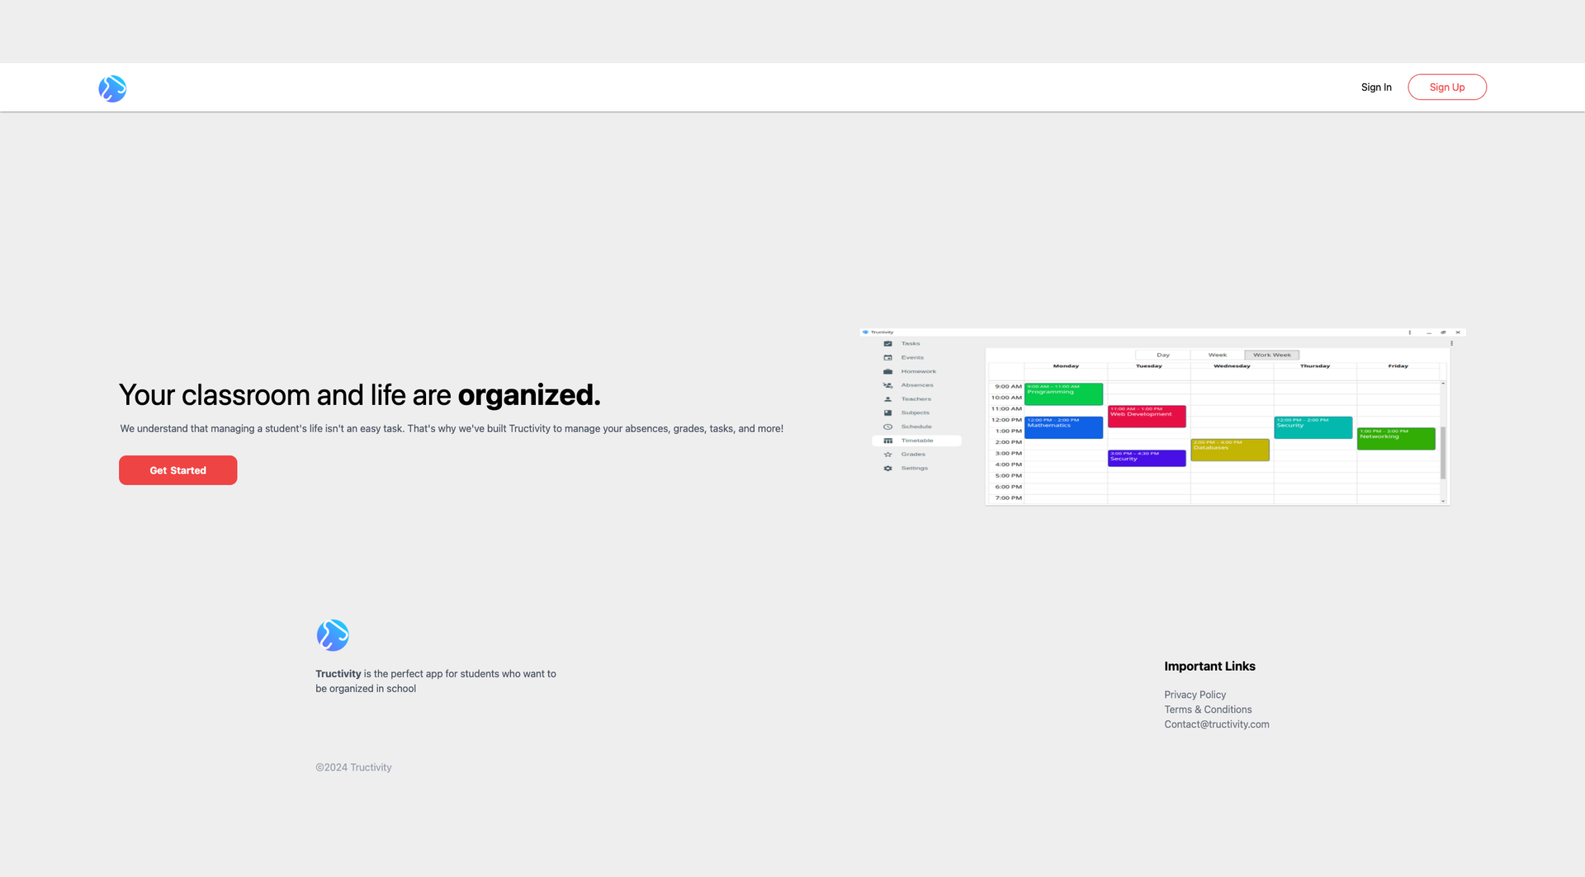This screenshot has height=877, width=1585.
Task: Click the green Programming event block
Action: point(1064,394)
